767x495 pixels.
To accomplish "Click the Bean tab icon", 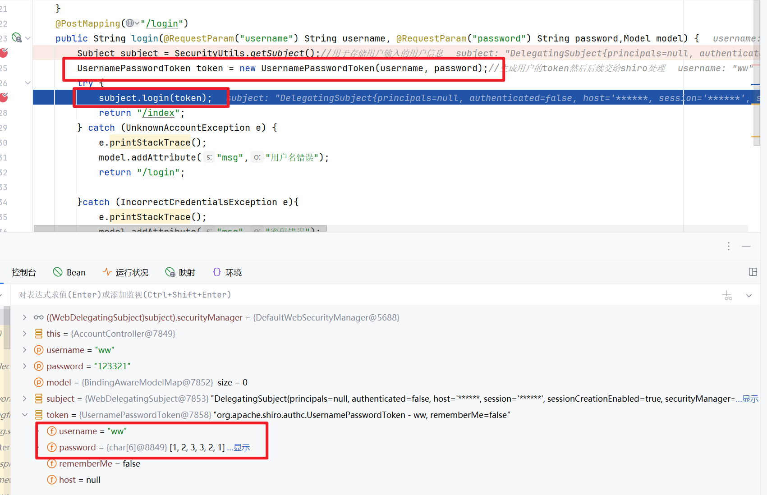I will point(58,272).
